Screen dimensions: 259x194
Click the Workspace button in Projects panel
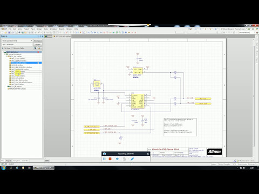38,41
